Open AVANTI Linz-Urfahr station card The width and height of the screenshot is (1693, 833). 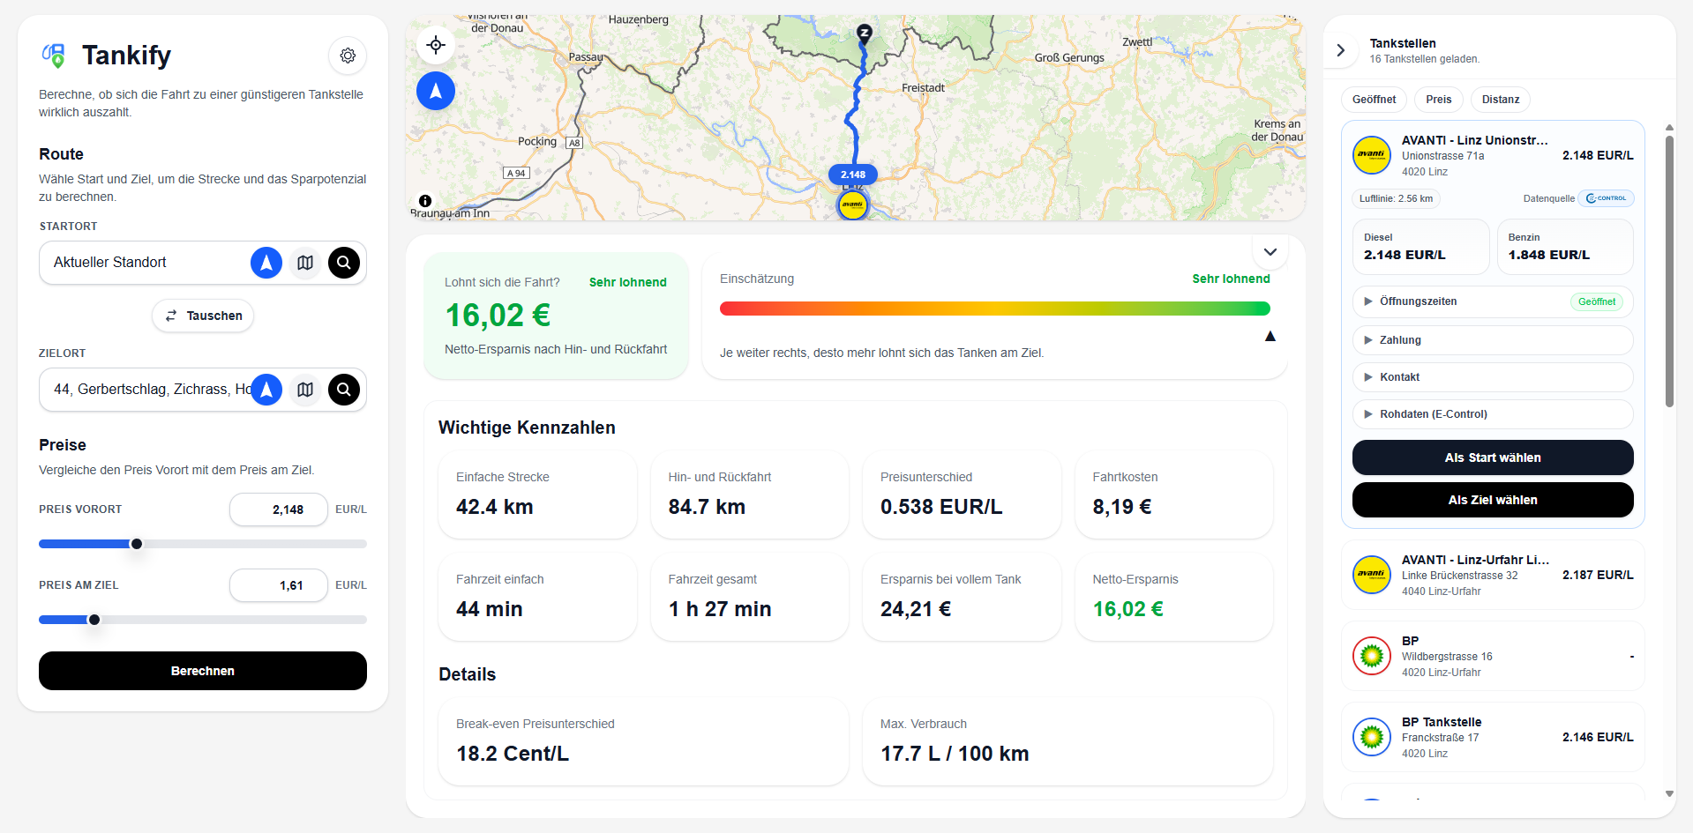point(1493,575)
